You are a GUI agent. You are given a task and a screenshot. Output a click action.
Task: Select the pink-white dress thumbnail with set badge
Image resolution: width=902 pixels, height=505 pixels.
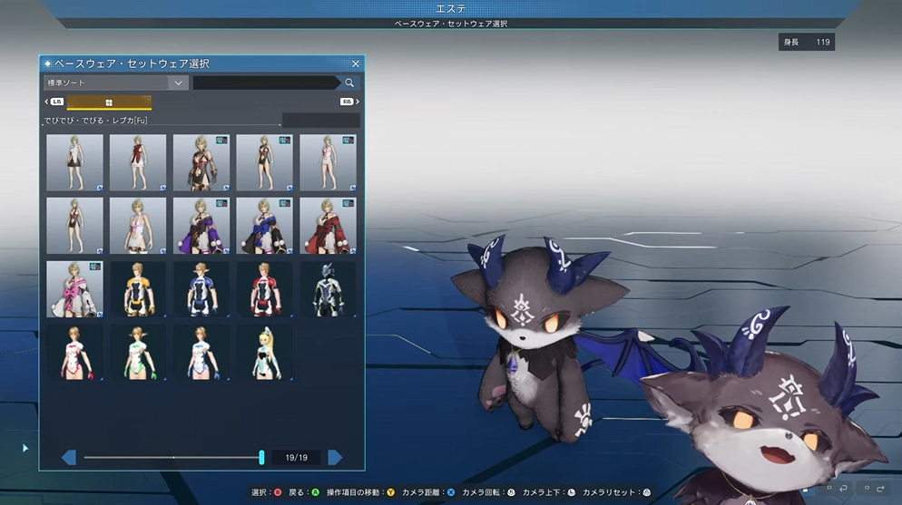[328, 162]
